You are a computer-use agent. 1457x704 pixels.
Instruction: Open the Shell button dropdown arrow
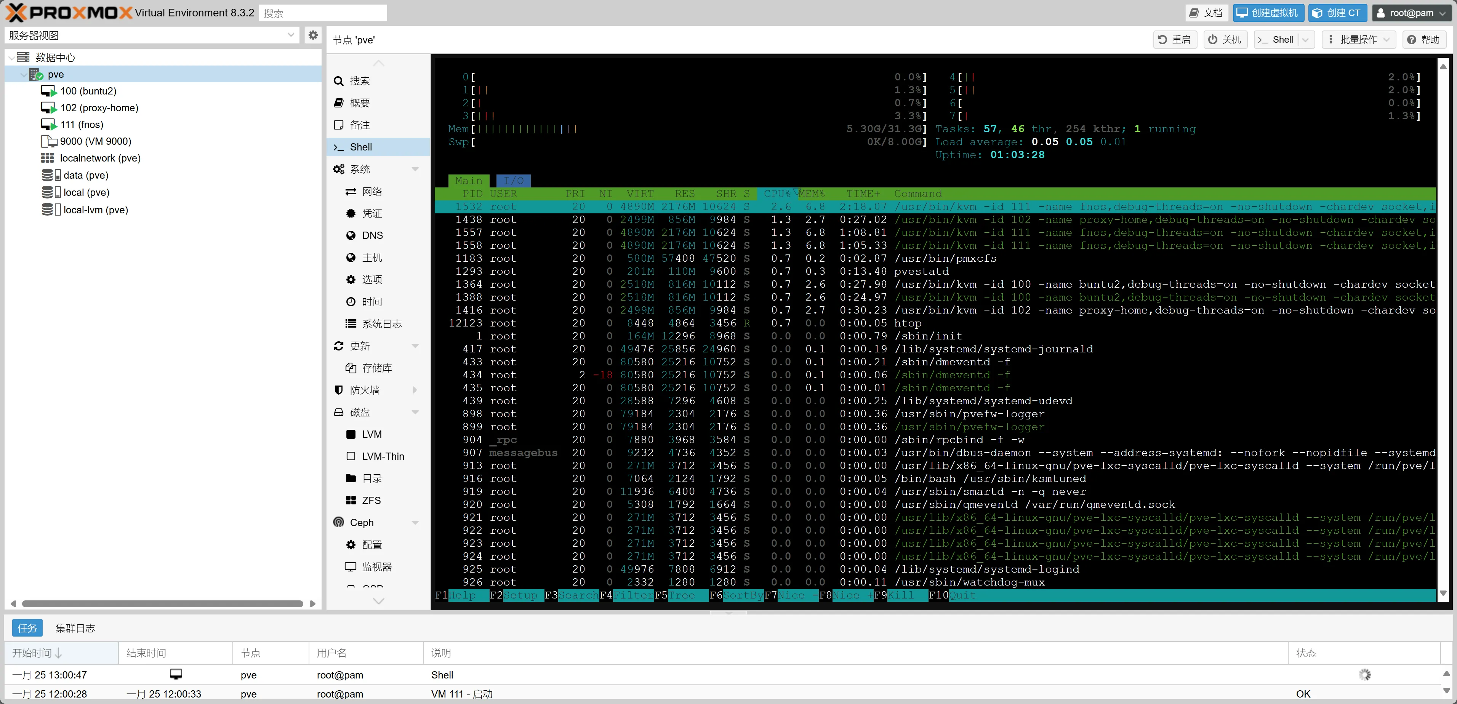[1305, 40]
